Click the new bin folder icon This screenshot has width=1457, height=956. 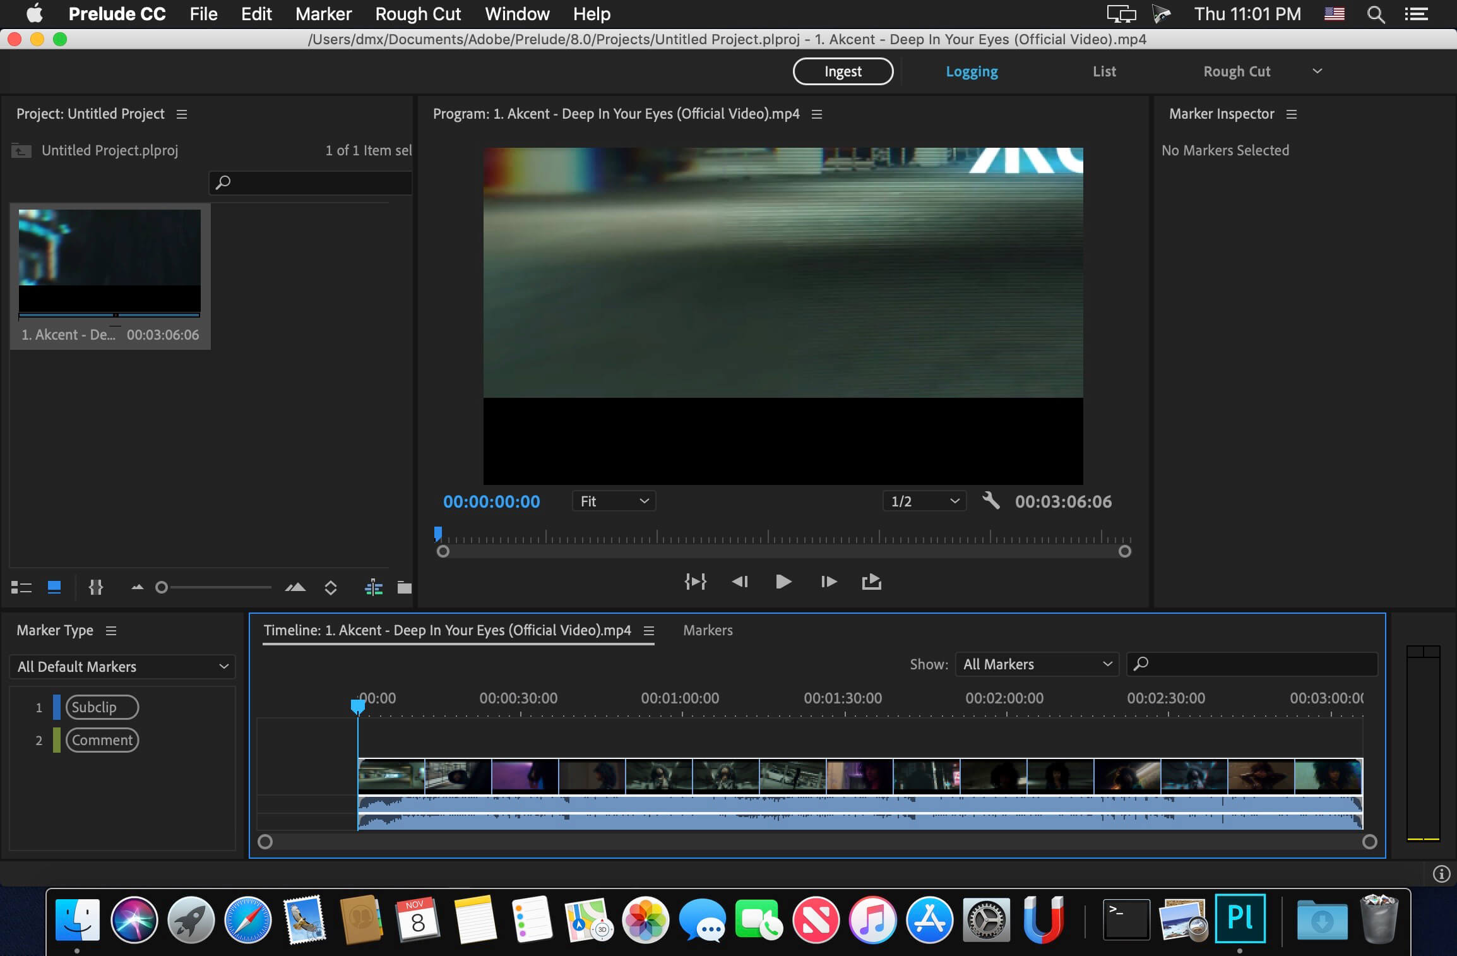(404, 588)
